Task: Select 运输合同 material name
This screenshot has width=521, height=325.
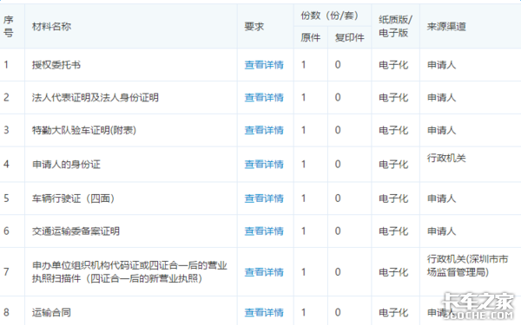Action: click(51, 312)
